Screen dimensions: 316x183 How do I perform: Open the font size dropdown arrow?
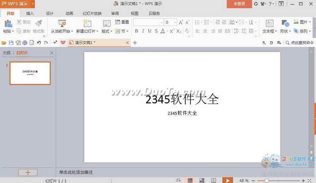click(175, 23)
